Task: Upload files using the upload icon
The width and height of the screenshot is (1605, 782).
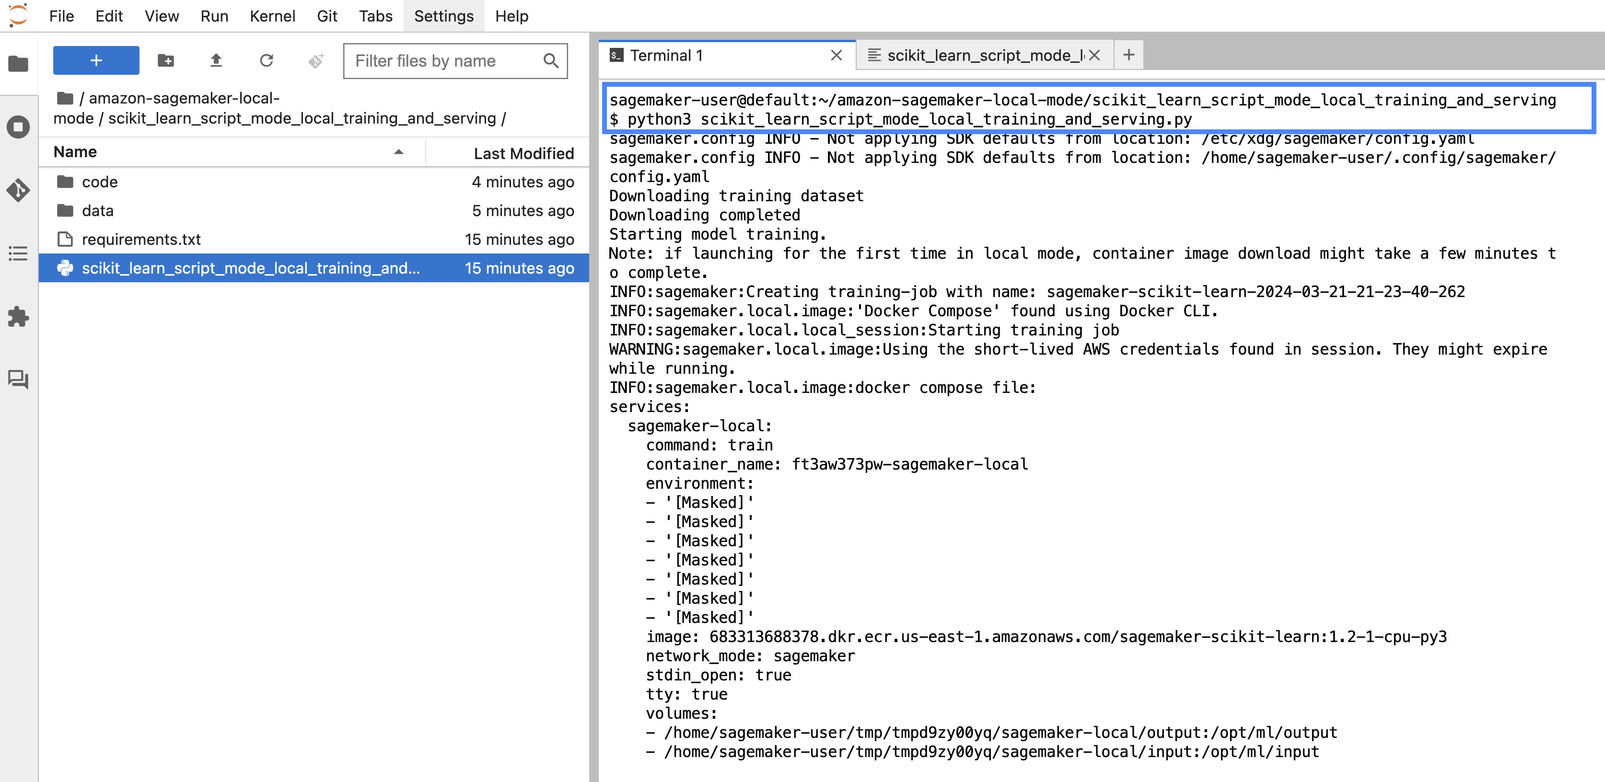Action: point(216,60)
